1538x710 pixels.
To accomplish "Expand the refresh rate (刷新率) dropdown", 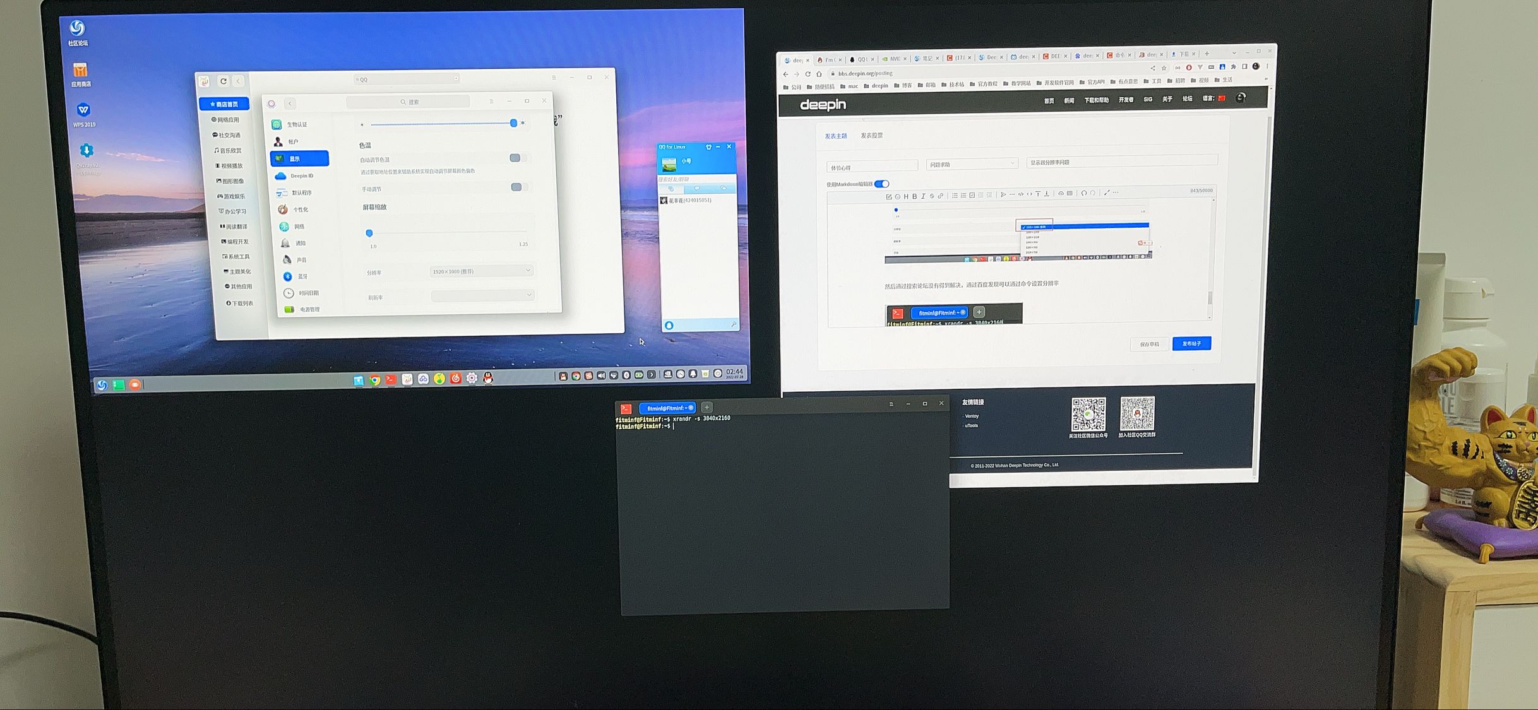I will tap(482, 295).
